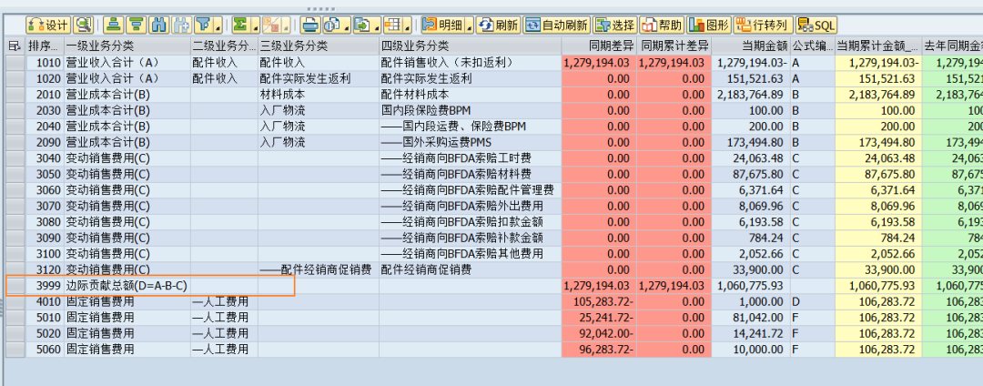The width and height of the screenshot is (983, 386).
Task: Open the SQL viewer button
Action: click(x=816, y=25)
